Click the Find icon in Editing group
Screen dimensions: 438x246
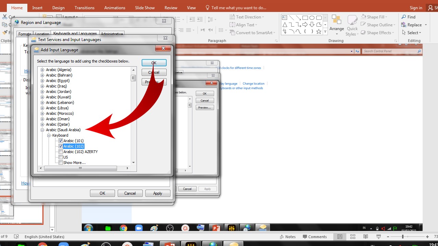404,17
